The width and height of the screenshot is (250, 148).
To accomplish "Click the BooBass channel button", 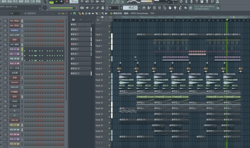I will [14, 31].
